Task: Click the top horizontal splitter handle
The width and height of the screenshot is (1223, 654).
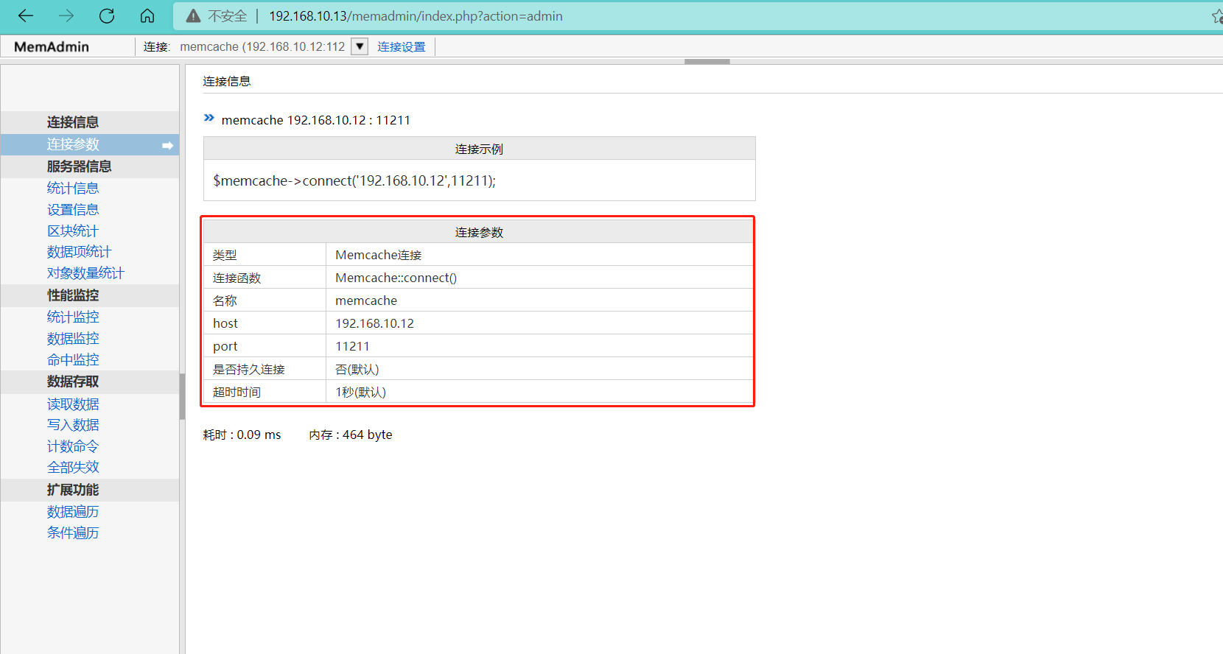Action: click(x=707, y=61)
